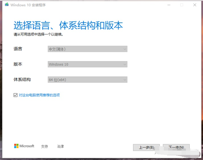
Task: Uncheck the 对这台电脑使用推荐的选项 checkbox
Action: pos(15,95)
